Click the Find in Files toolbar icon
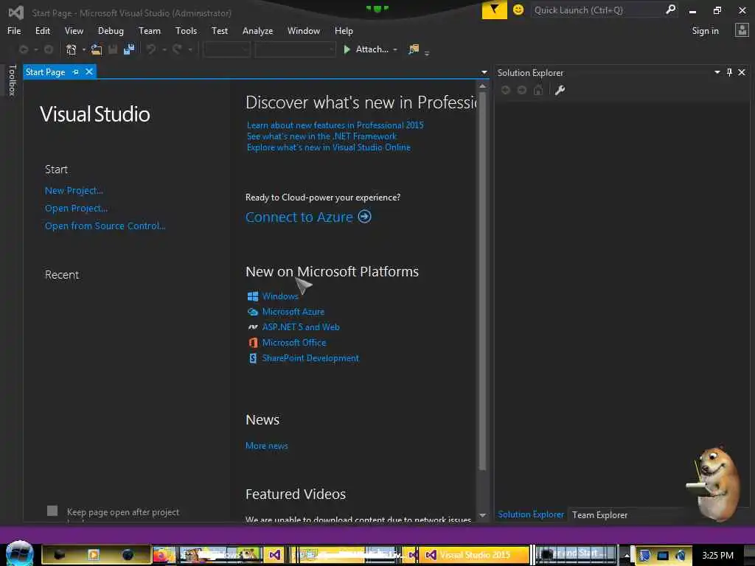 click(414, 49)
